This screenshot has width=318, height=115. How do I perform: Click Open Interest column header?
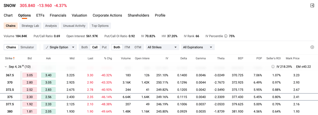pos(142,58)
